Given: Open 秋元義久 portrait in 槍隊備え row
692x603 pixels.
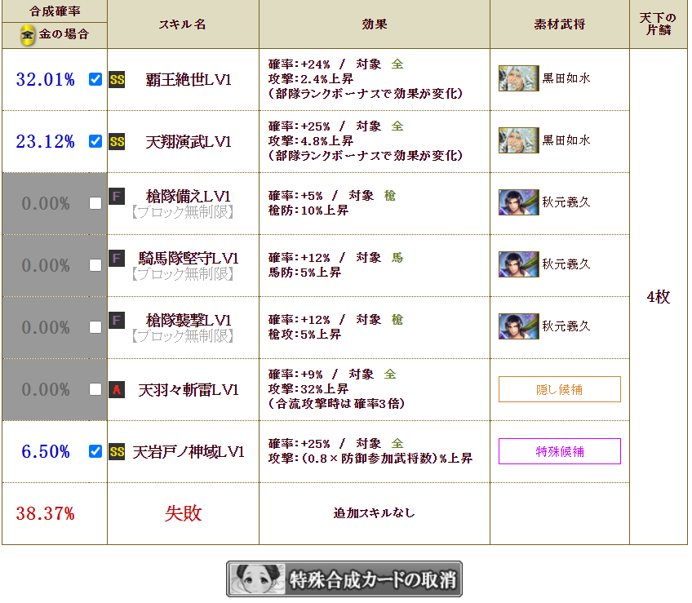Looking at the screenshot, I should (518, 202).
